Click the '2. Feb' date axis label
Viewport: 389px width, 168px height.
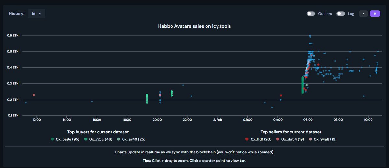[x=218, y=119]
